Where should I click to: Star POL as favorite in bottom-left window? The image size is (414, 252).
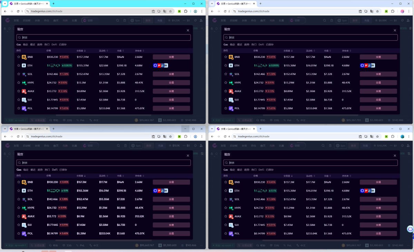pos(19,234)
